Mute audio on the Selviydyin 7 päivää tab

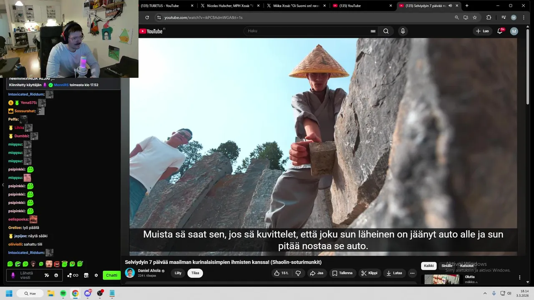[450, 5]
